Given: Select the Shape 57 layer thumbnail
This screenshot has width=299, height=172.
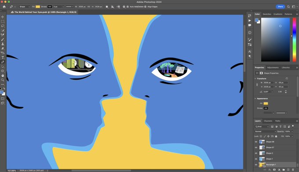Looking at the screenshot, I should (262, 147).
